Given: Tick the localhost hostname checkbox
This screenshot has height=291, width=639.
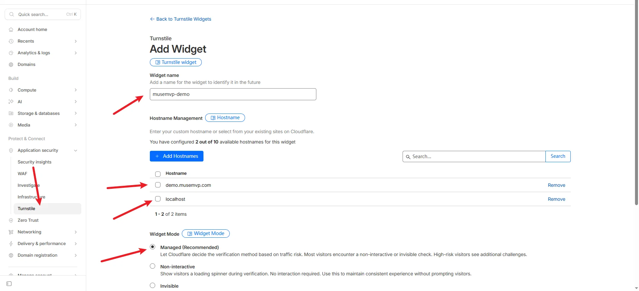Looking at the screenshot, I should [158, 199].
